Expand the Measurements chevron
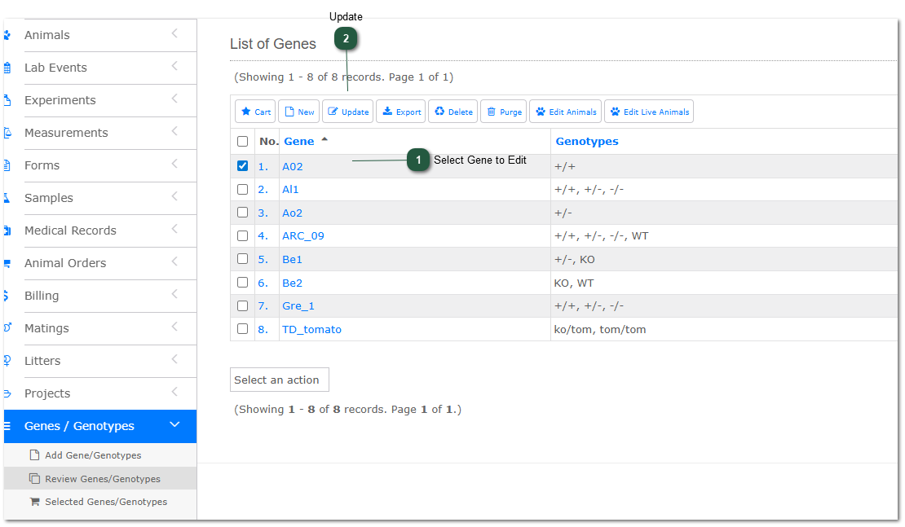The height and width of the screenshot is (527, 905). 174,131
